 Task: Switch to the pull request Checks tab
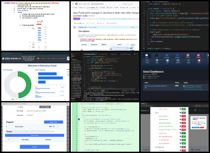101,23
